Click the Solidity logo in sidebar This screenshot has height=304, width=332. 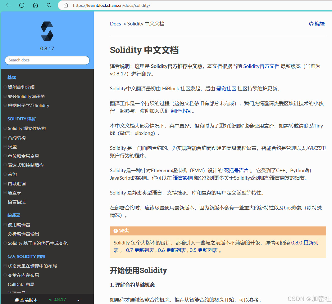pyautogui.click(x=47, y=31)
